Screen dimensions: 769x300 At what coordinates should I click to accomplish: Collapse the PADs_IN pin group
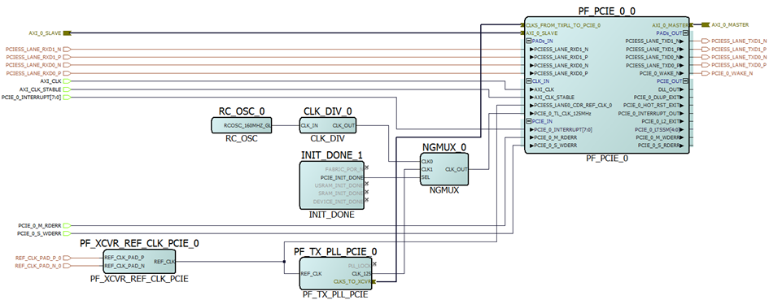tap(529, 41)
